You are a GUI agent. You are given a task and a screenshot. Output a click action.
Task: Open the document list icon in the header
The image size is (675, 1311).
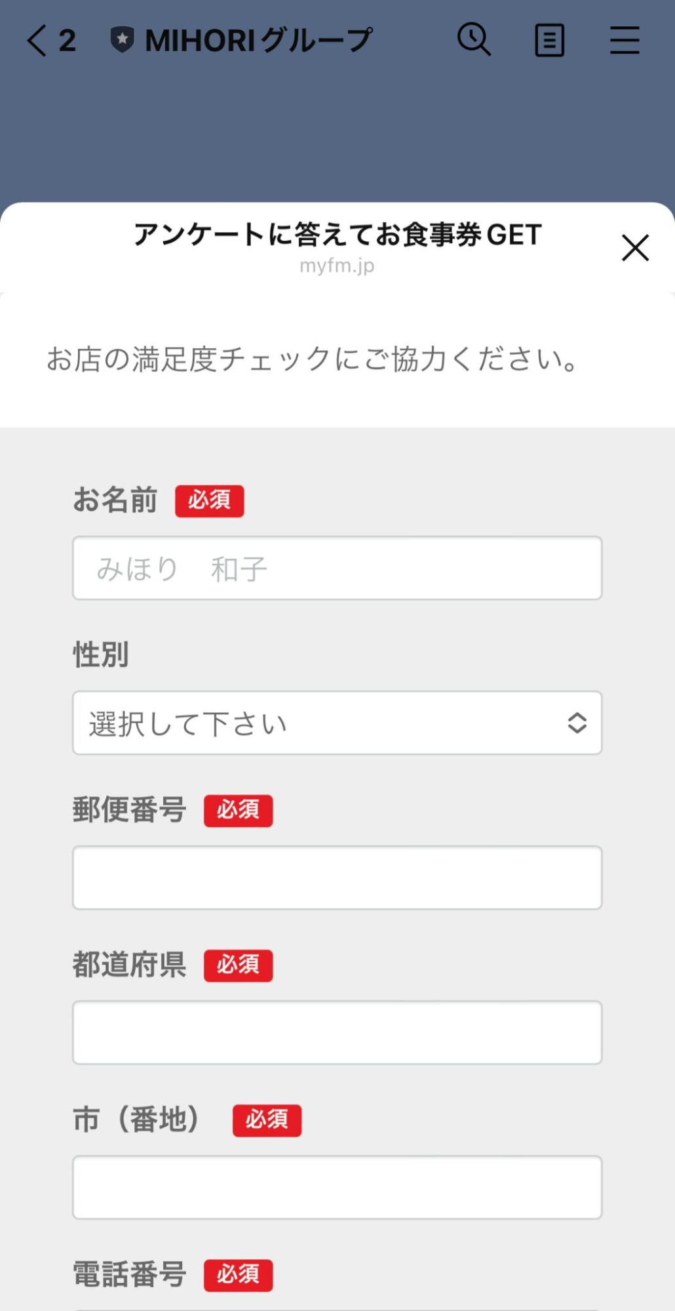[549, 41]
